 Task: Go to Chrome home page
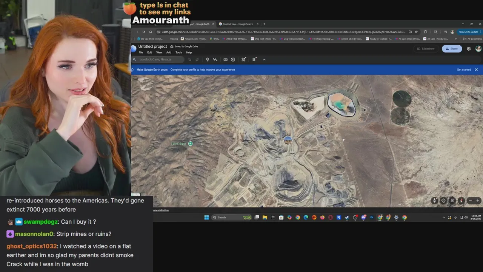click(x=151, y=32)
